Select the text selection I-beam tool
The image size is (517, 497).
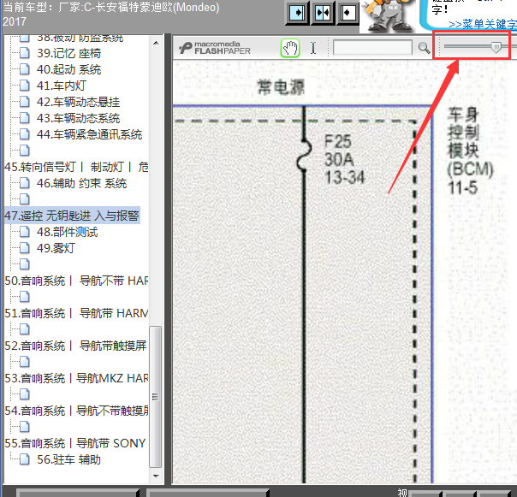(313, 48)
